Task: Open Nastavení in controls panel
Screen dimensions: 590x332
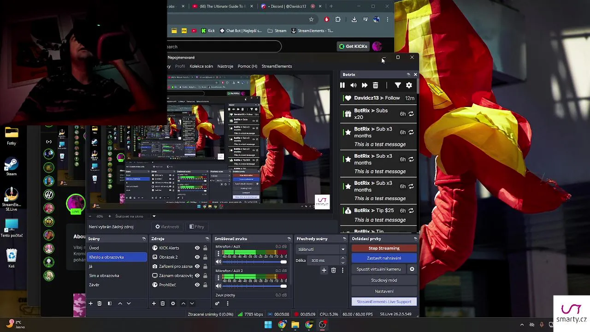Action: pyautogui.click(x=384, y=291)
